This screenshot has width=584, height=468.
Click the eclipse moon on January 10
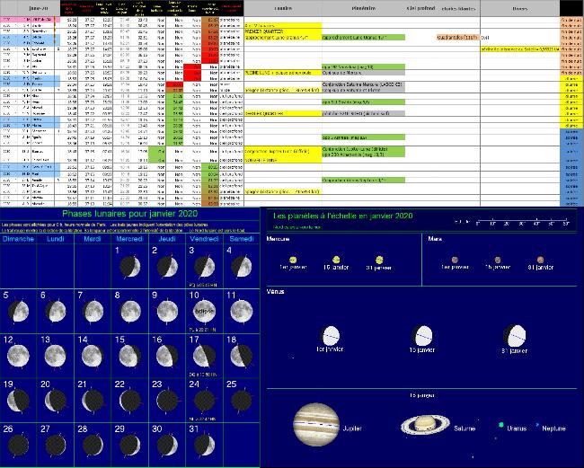pyautogui.click(x=205, y=312)
